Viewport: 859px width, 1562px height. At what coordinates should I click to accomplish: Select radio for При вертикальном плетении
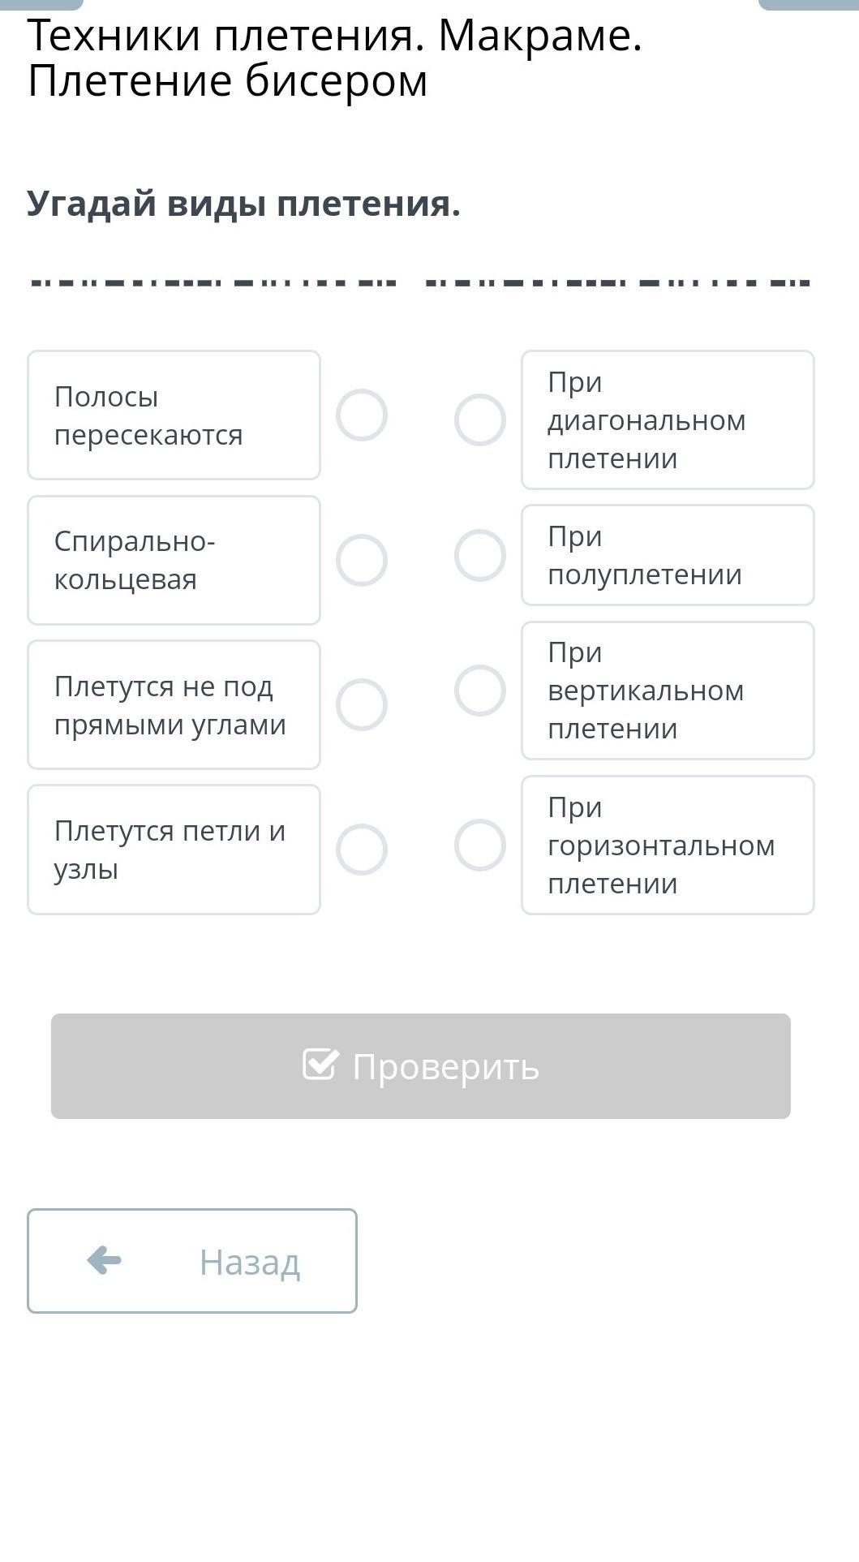tap(480, 691)
